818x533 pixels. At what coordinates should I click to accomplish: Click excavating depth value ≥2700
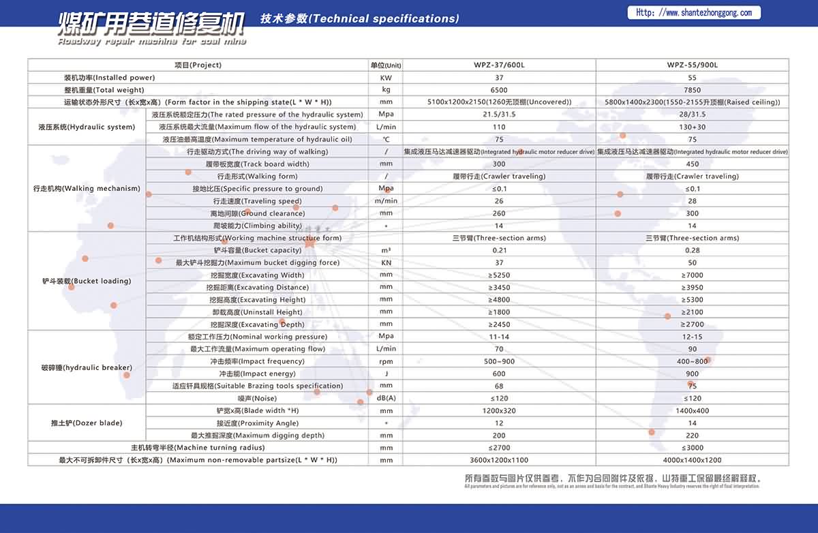(692, 324)
